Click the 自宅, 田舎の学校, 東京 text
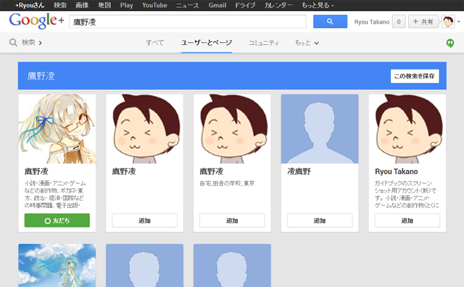 (x=227, y=183)
